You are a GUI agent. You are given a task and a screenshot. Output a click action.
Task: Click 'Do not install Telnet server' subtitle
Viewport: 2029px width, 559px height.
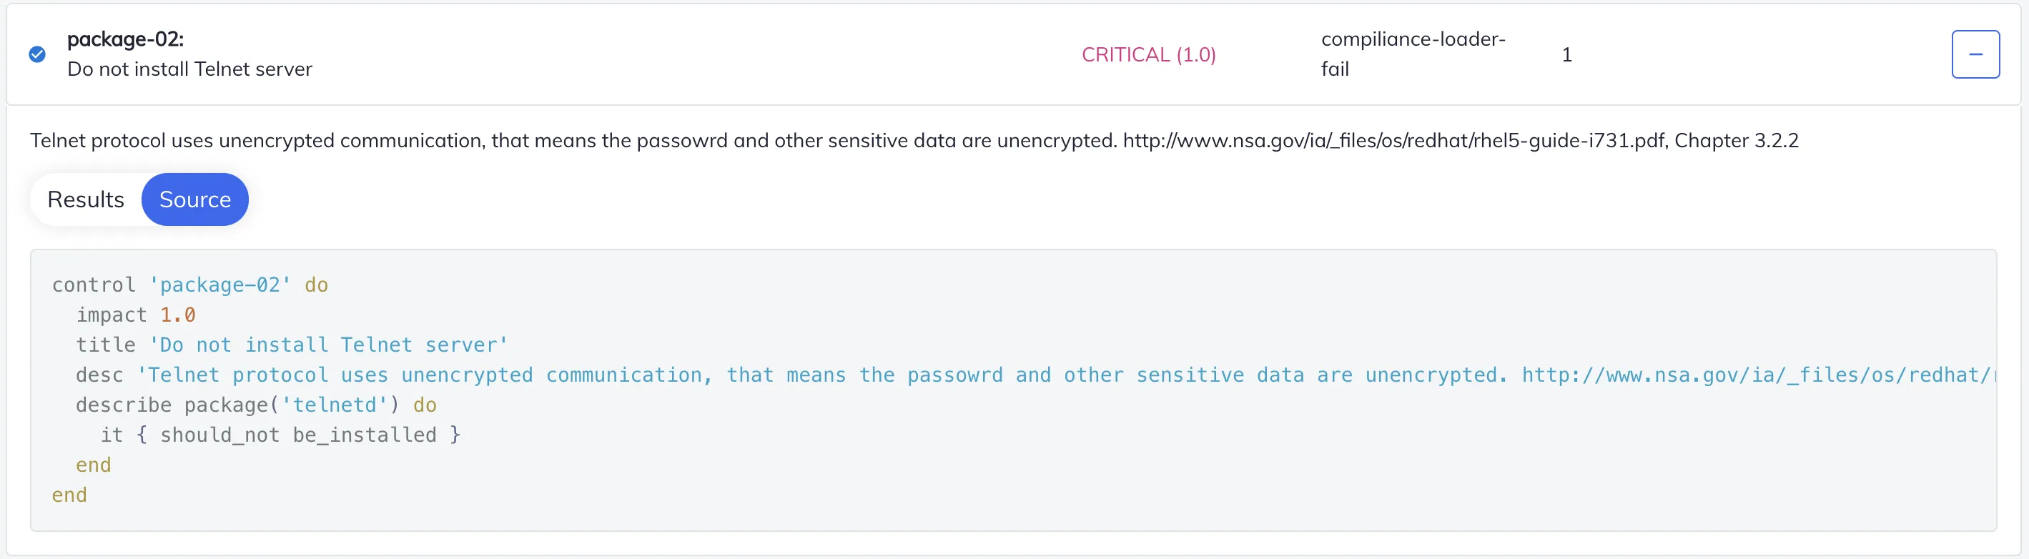[190, 69]
